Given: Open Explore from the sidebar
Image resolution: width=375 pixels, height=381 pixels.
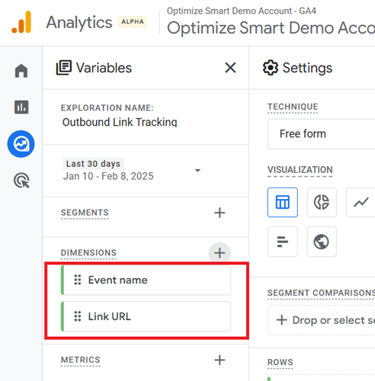Looking at the screenshot, I should coord(21,144).
